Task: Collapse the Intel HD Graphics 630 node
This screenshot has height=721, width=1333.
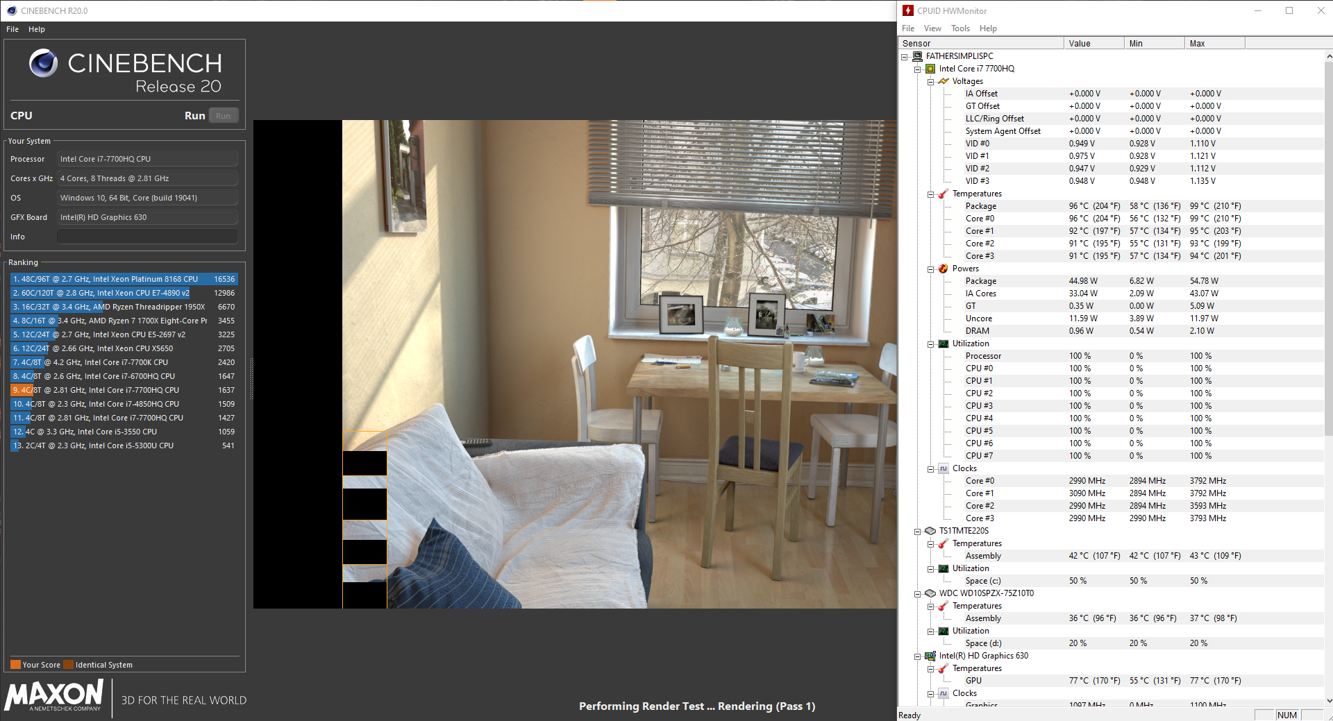Action: (x=918, y=656)
